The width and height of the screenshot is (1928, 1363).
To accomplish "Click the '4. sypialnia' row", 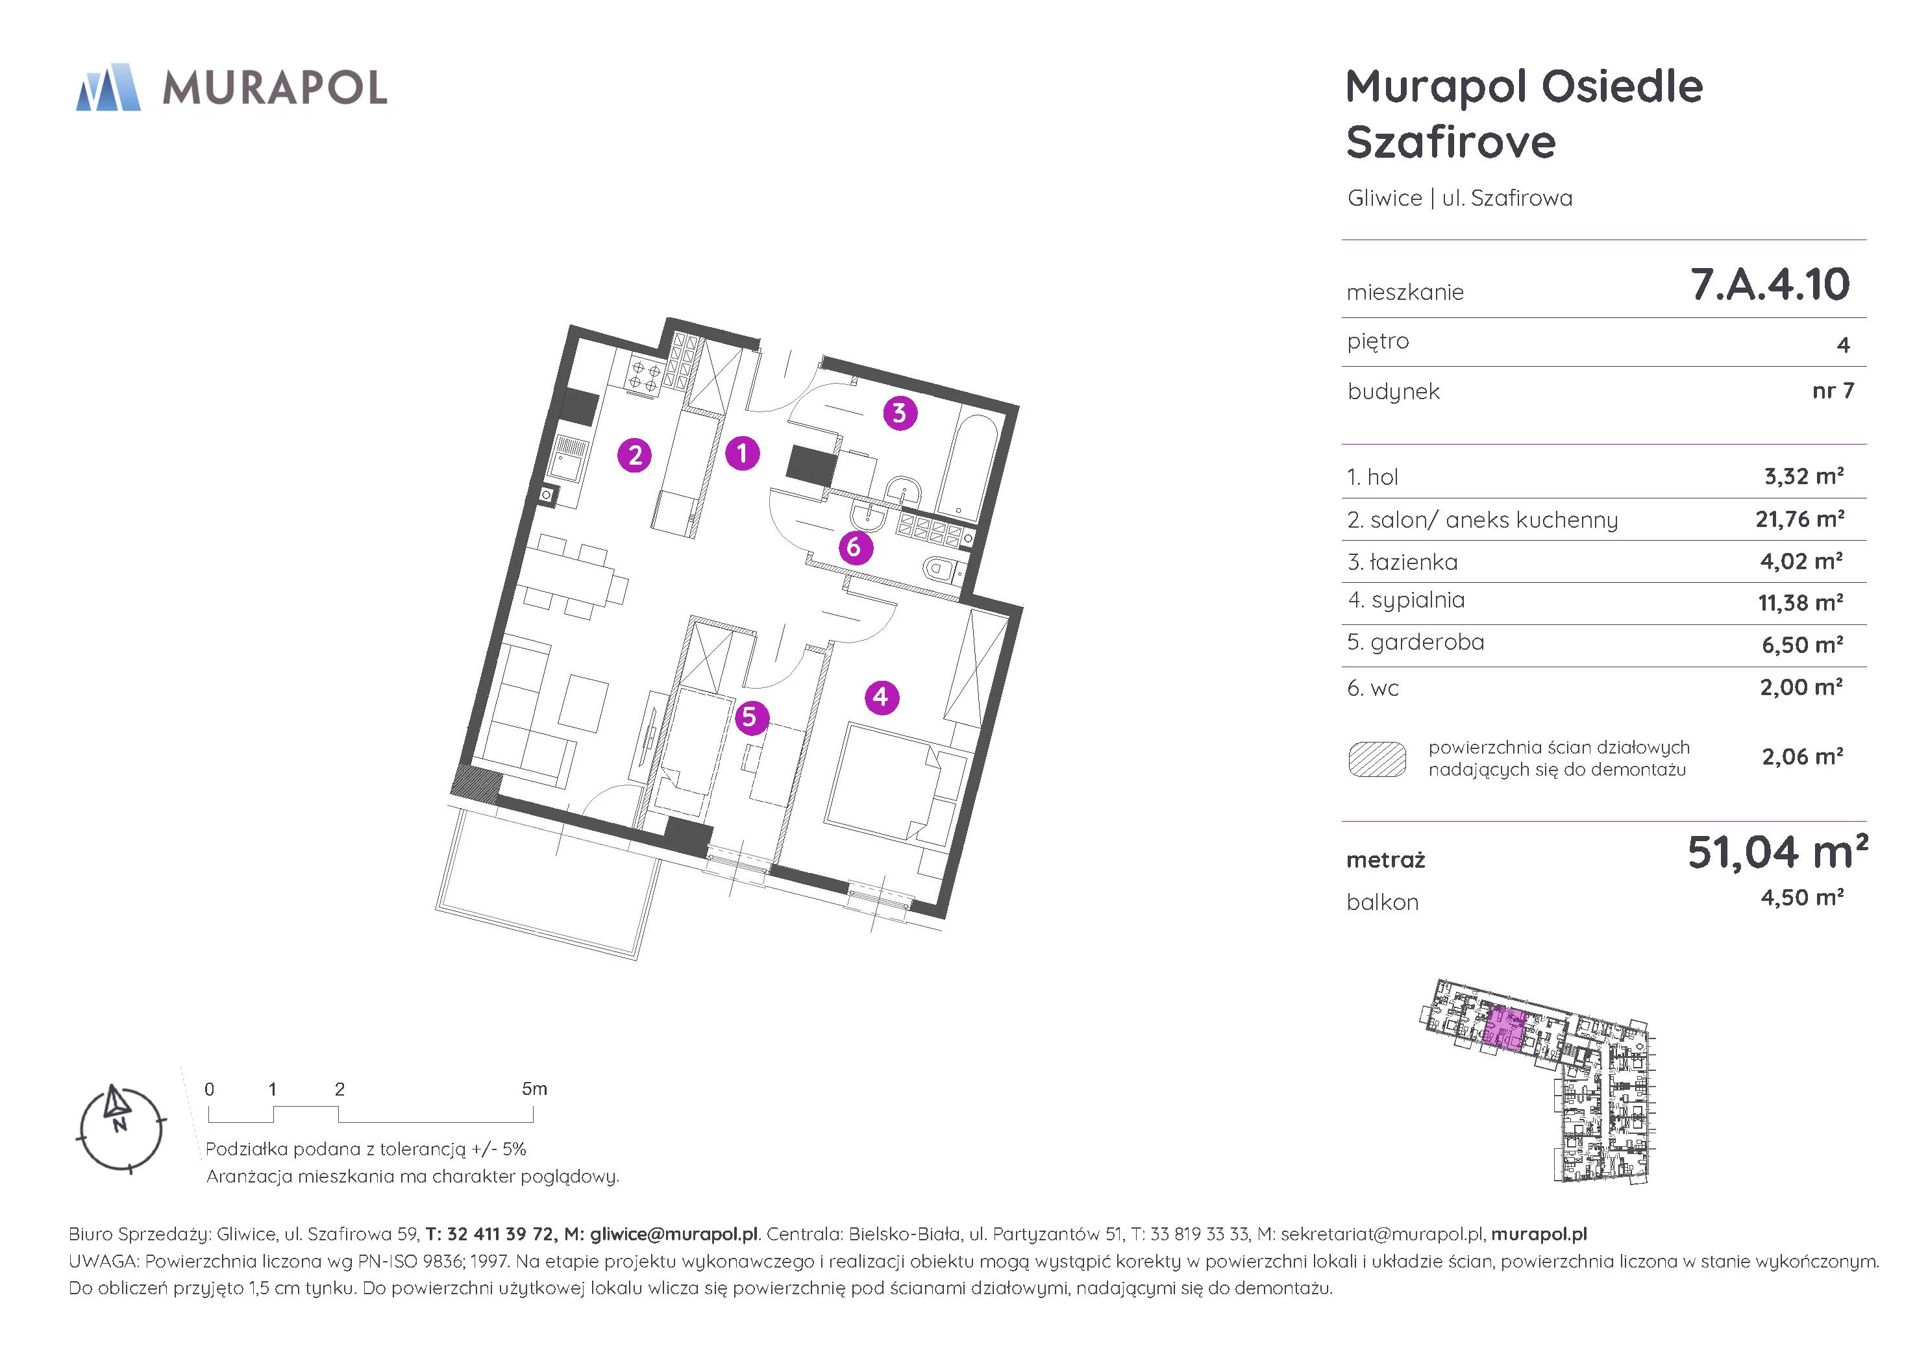I will [1604, 602].
